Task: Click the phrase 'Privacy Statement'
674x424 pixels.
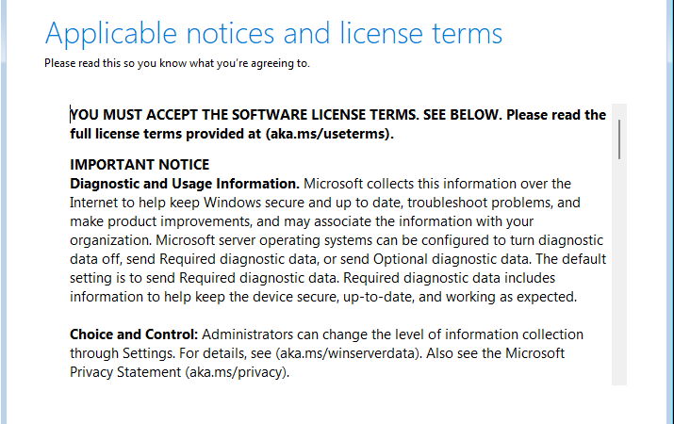Action: tap(125, 372)
